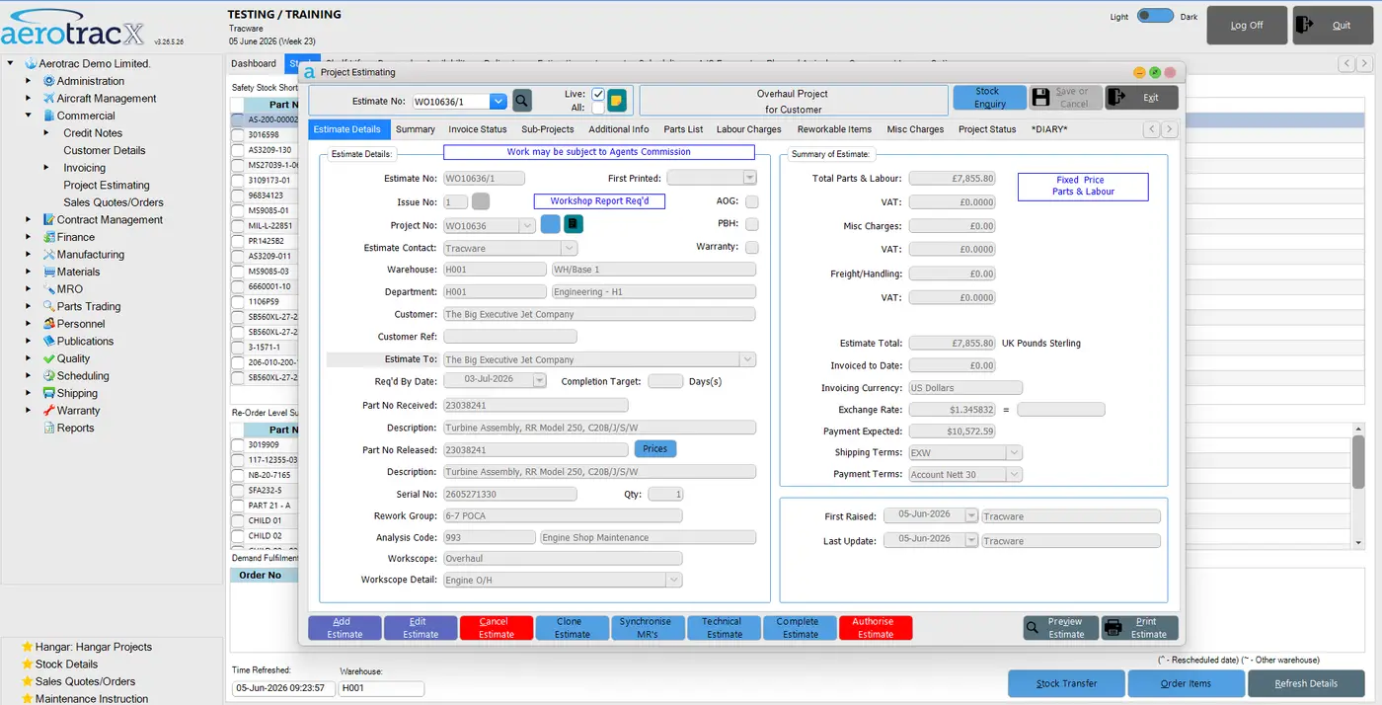1382x705 pixels.
Task: Check the row box for part AS3209-130
Action: click(237, 150)
